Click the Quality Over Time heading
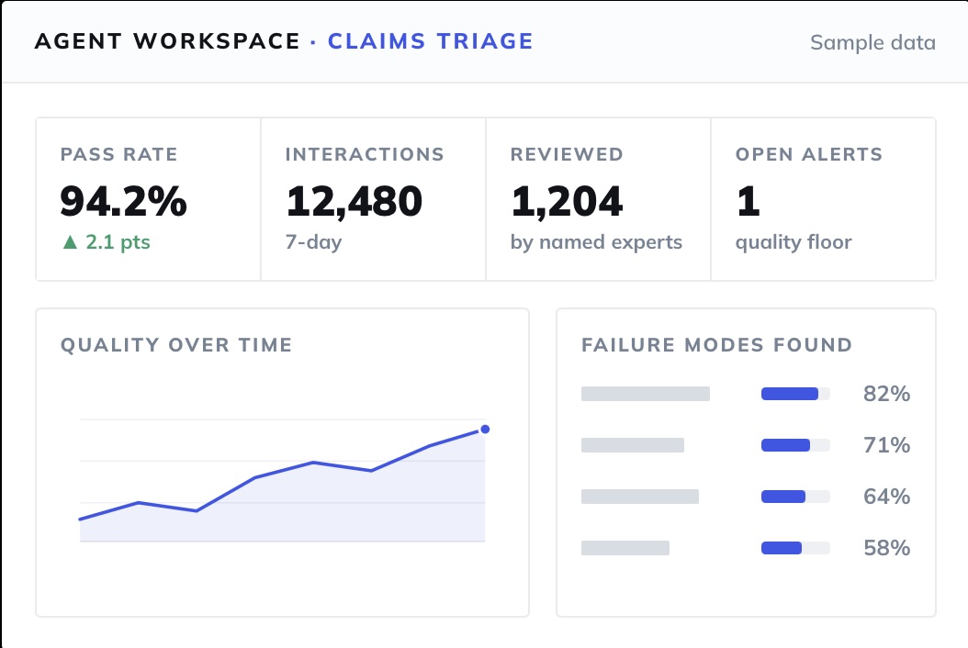Screen dimensions: 968x648 176,345
